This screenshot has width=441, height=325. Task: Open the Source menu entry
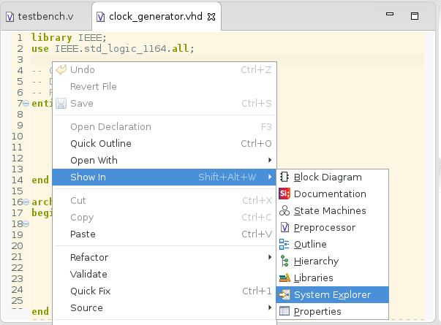[x=165, y=308]
